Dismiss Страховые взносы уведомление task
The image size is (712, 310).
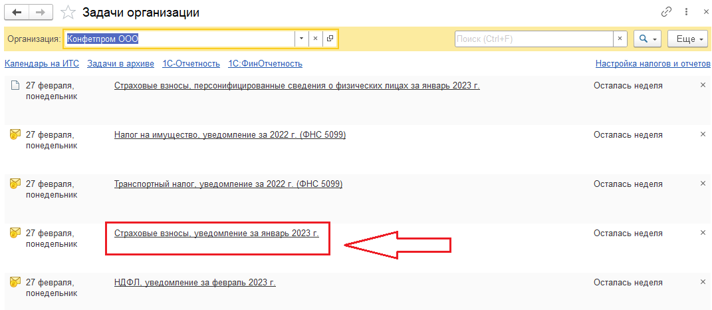coord(703,233)
